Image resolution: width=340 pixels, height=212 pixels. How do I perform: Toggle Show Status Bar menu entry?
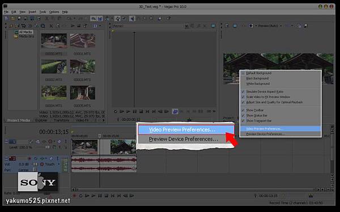click(280, 115)
